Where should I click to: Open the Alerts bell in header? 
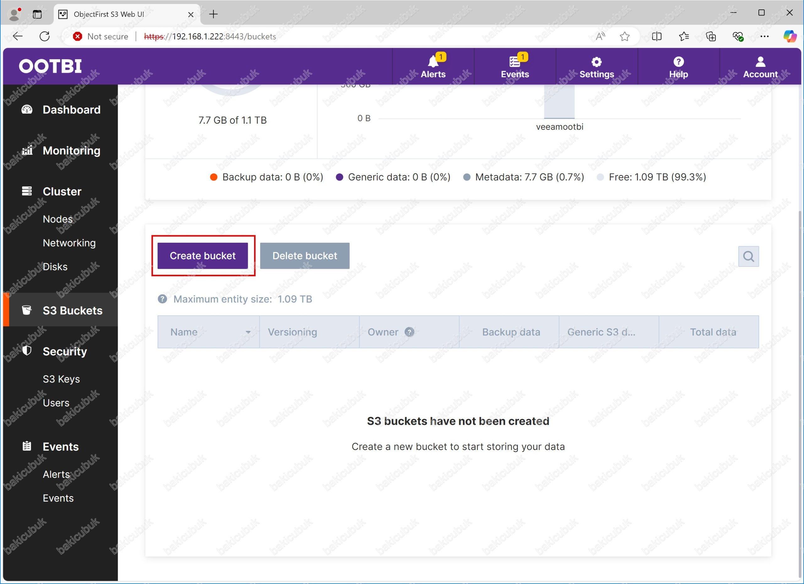point(433,66)
